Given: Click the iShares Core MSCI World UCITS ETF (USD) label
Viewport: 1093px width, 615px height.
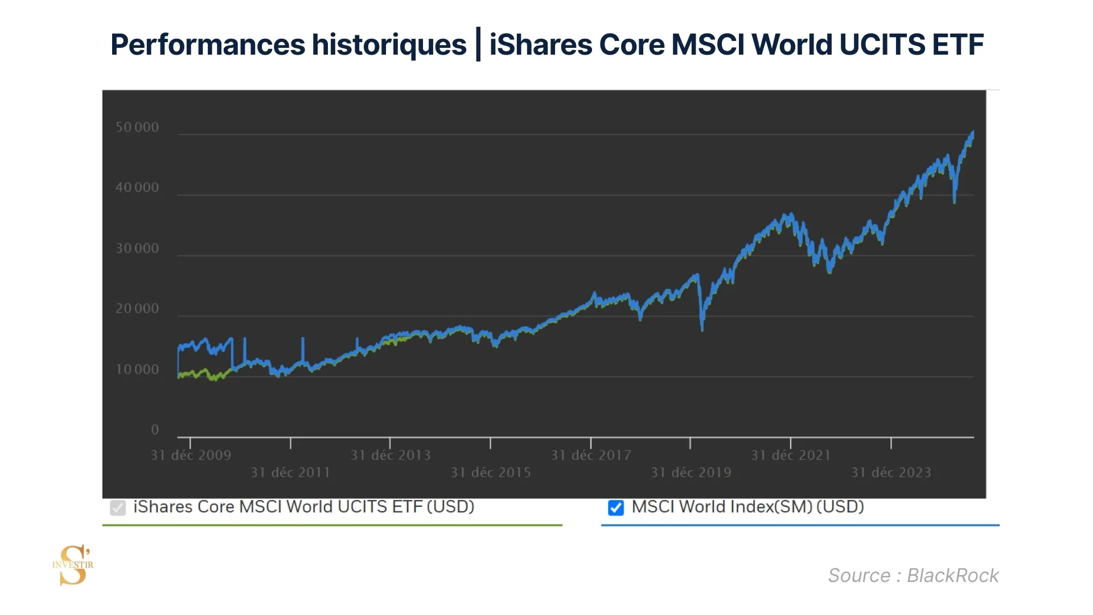Looking at the screenshot, I should pyautogui.click(x=303, y=507).
